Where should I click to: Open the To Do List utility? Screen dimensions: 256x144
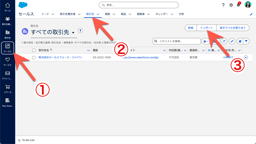26,140
